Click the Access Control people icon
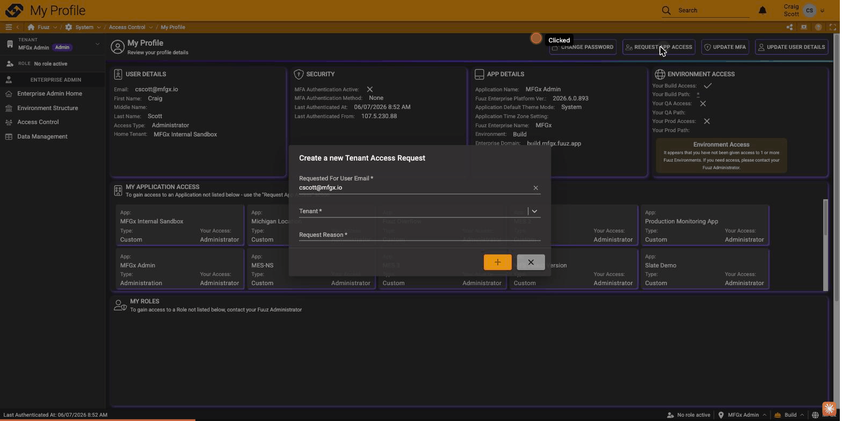This screenshot has width=842, height=421. 9,122
